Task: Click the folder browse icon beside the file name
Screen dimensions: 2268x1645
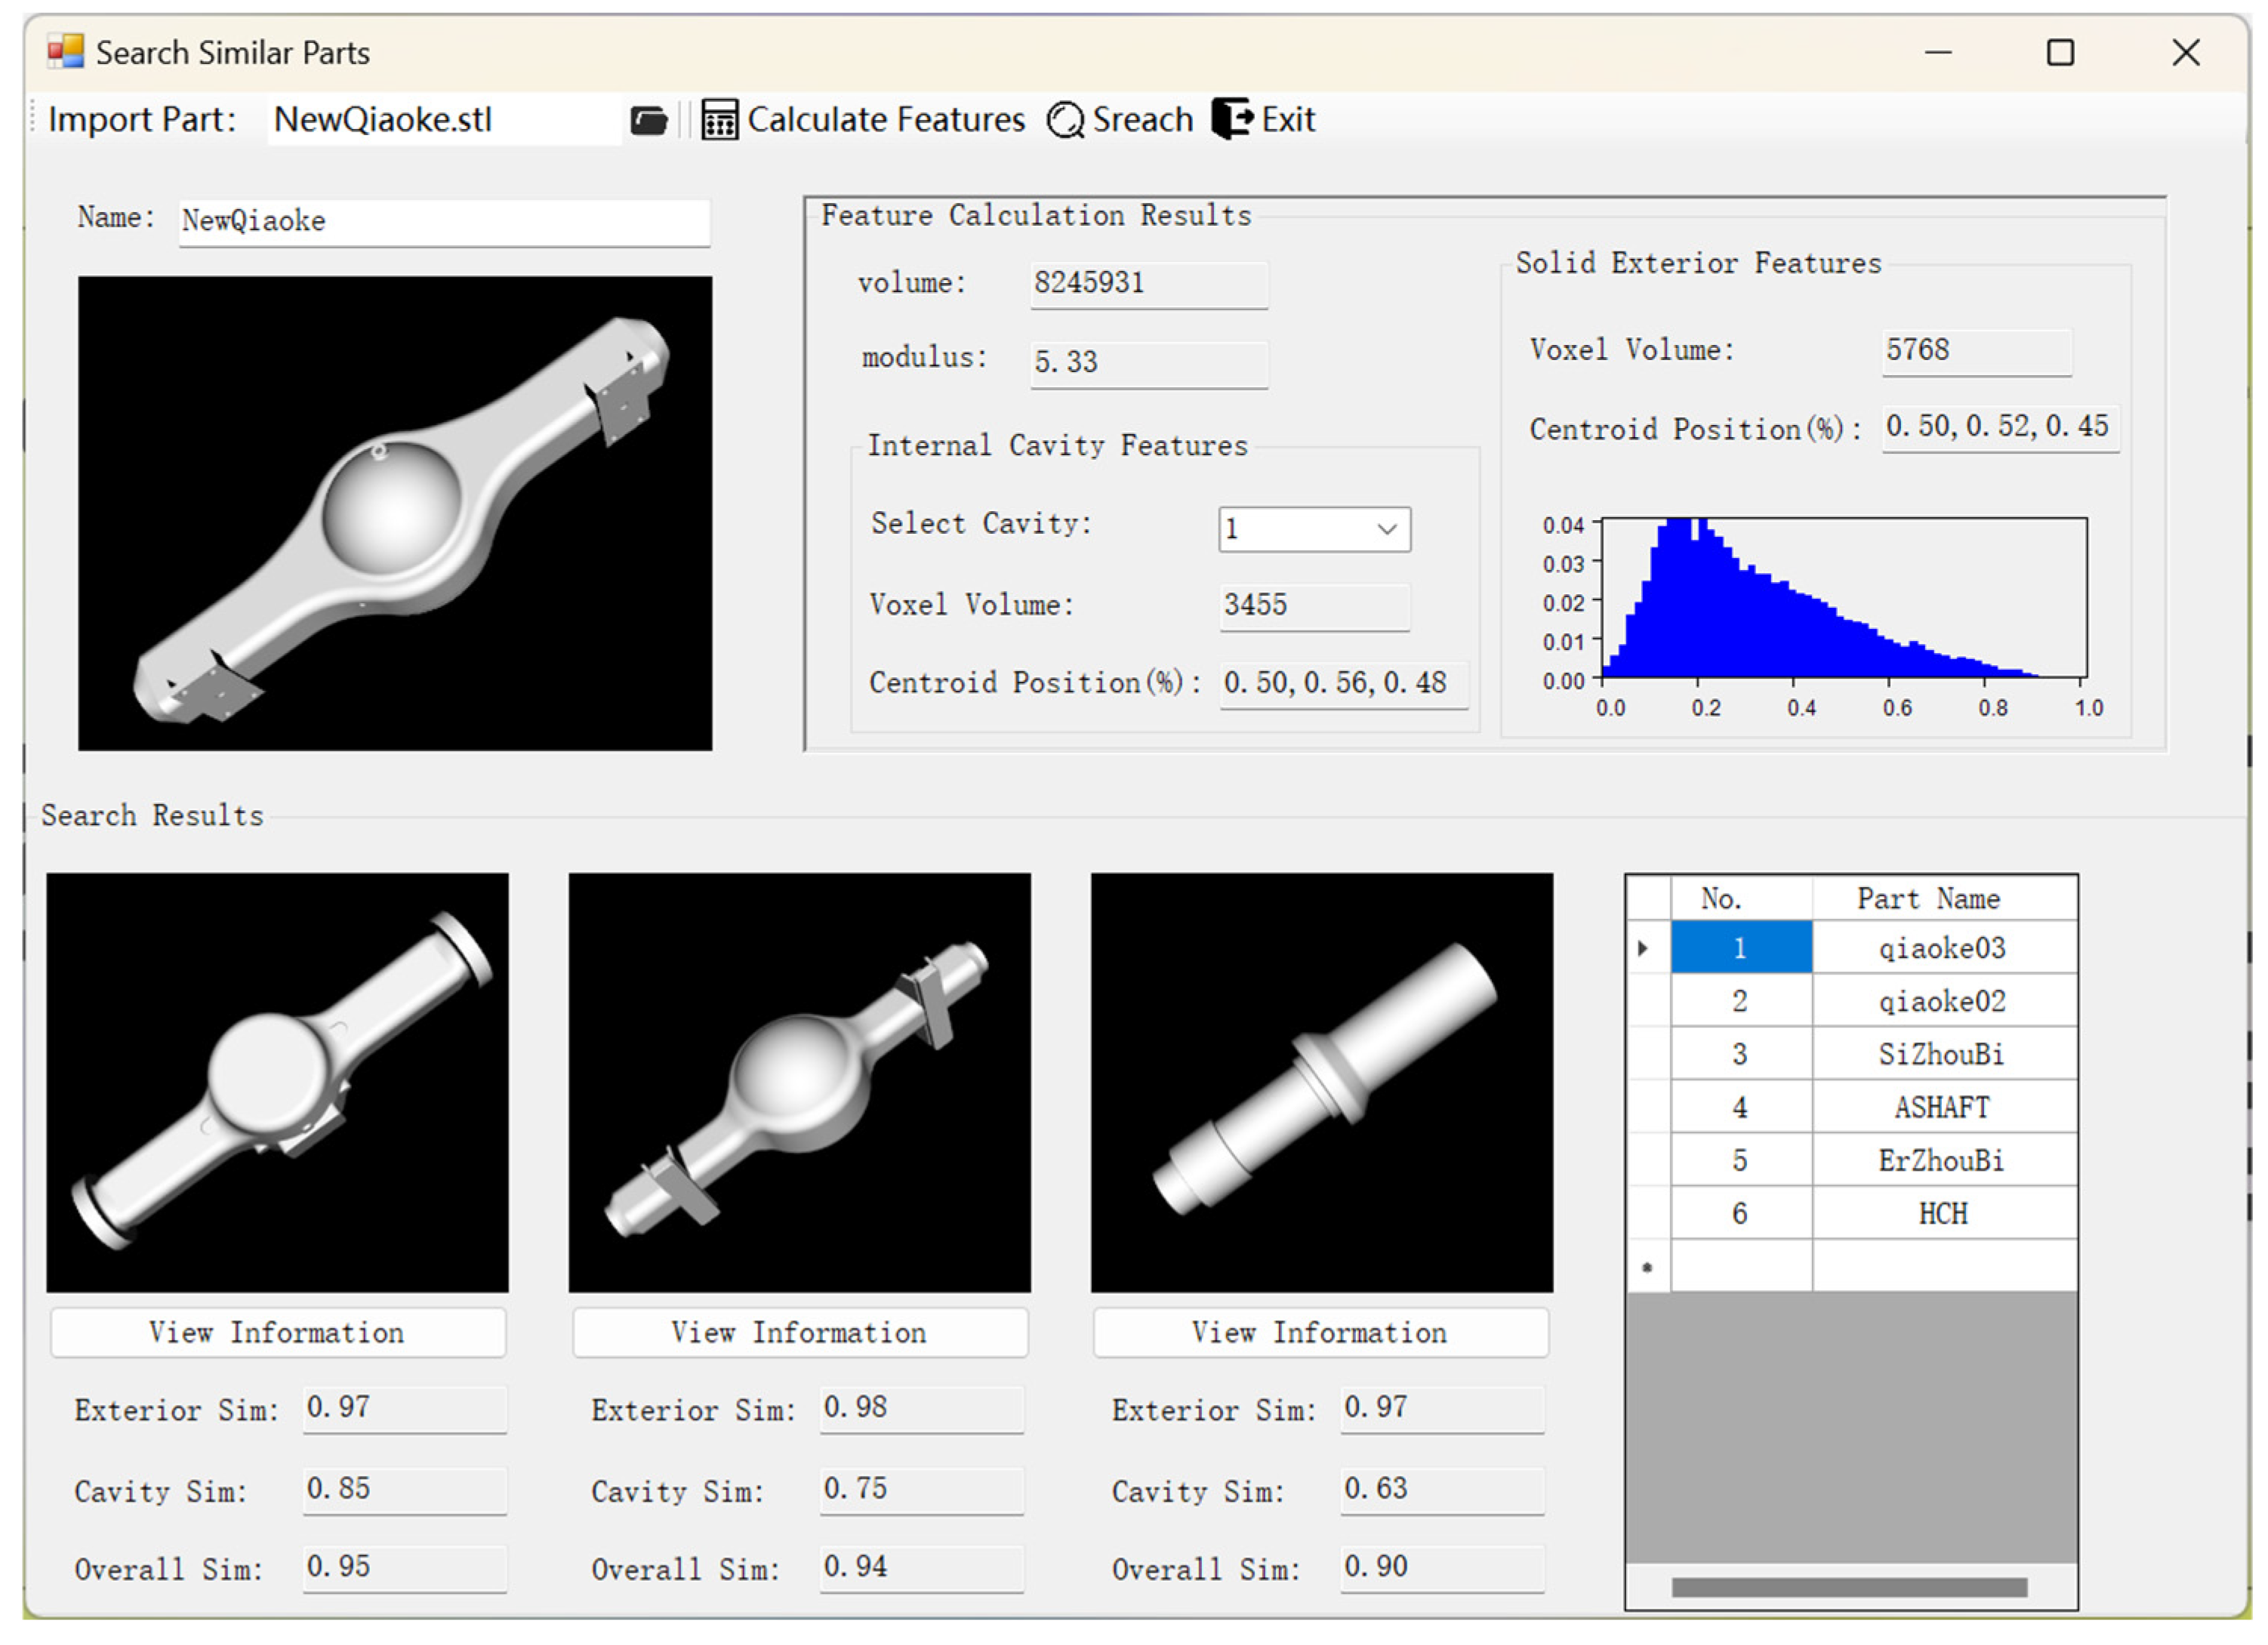Action: tap(649, 121)
